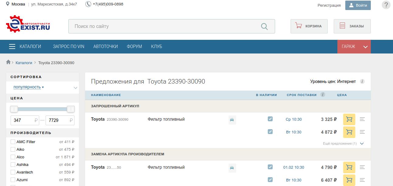Check the AMC Filter manufacturer checkbox
The image size is (393, 186).
pyautogui.click(x=13, y=142)
